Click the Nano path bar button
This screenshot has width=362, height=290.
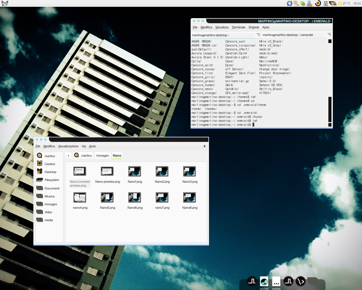click(x=117, y=155)
